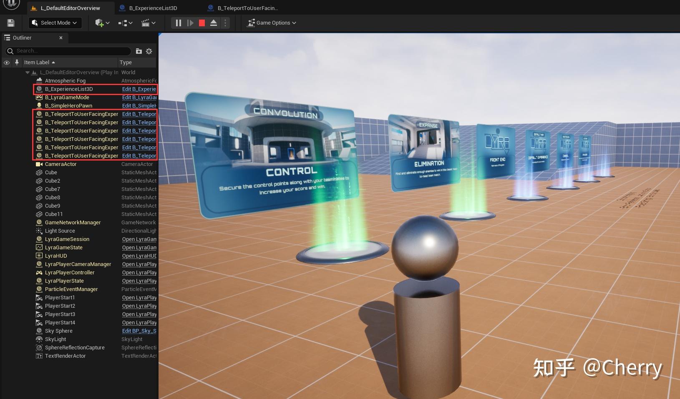
Task: Open the Cinematics clapperboard dropdown
Action: (x=149, y=23)
